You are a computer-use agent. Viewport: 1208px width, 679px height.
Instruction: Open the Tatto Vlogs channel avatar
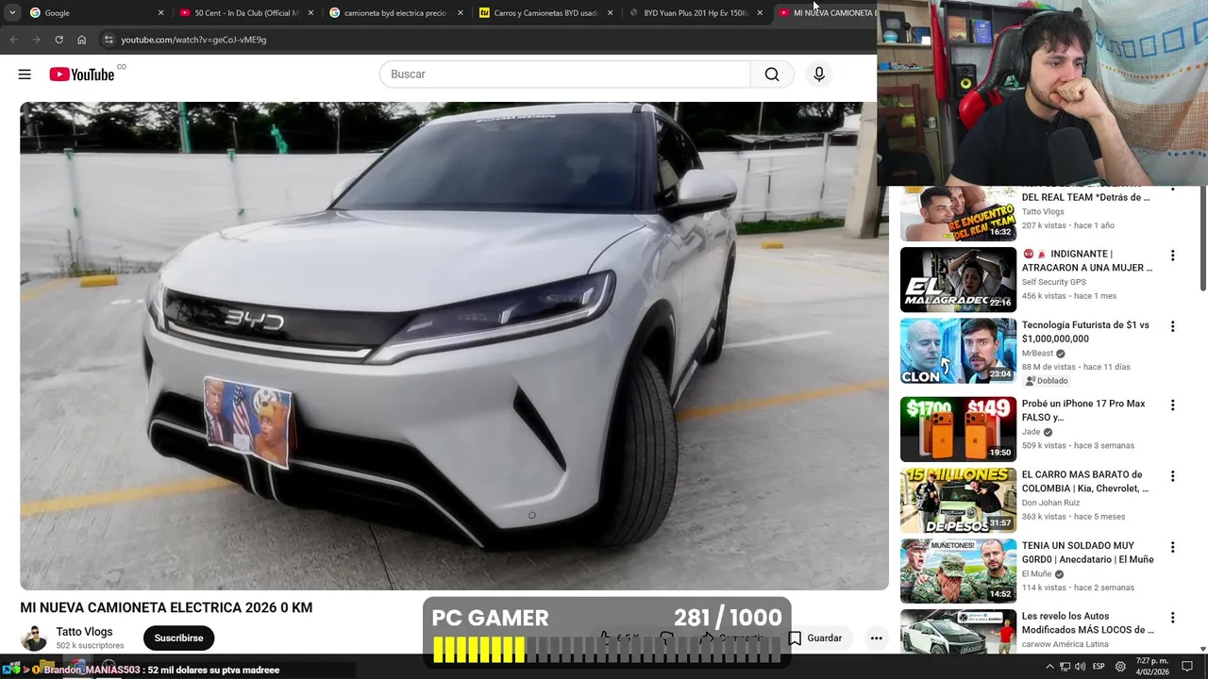[34, 638]
